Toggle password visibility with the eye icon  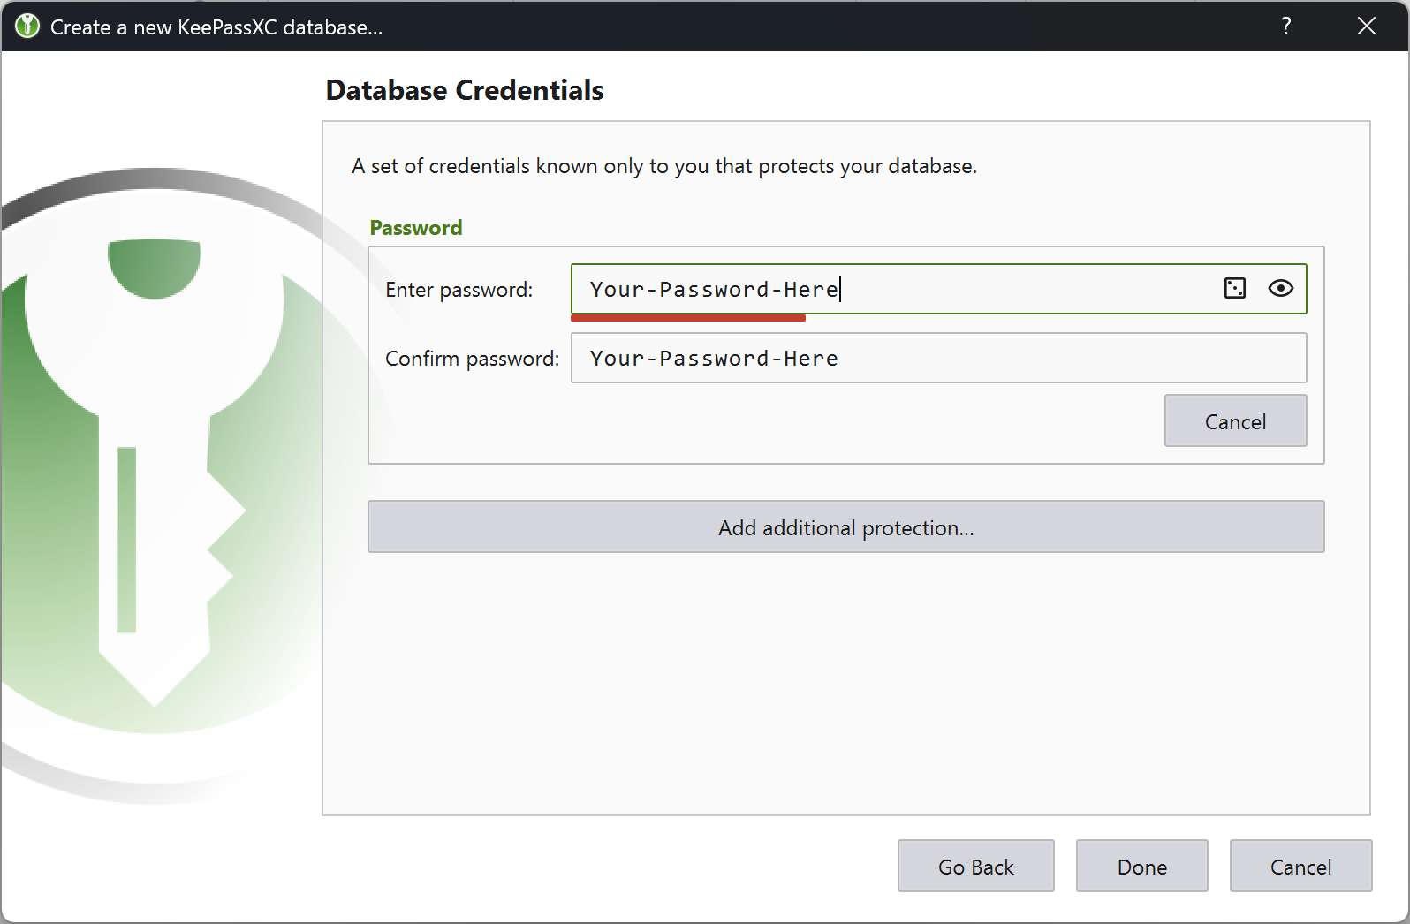tap(1280, 288)
